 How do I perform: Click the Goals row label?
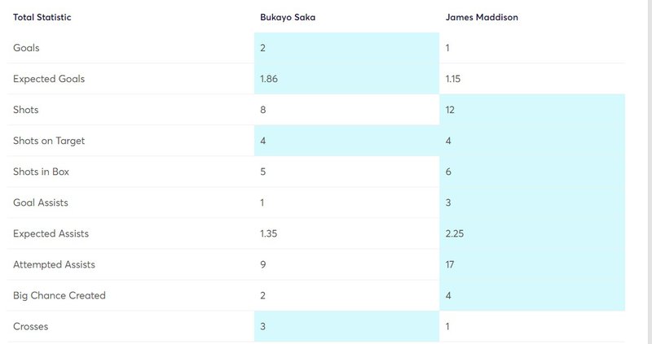coord(26,48)
